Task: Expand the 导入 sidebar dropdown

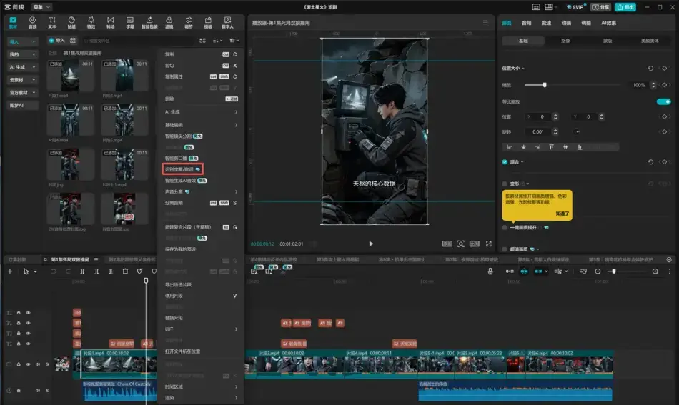Action: [23, 41]
